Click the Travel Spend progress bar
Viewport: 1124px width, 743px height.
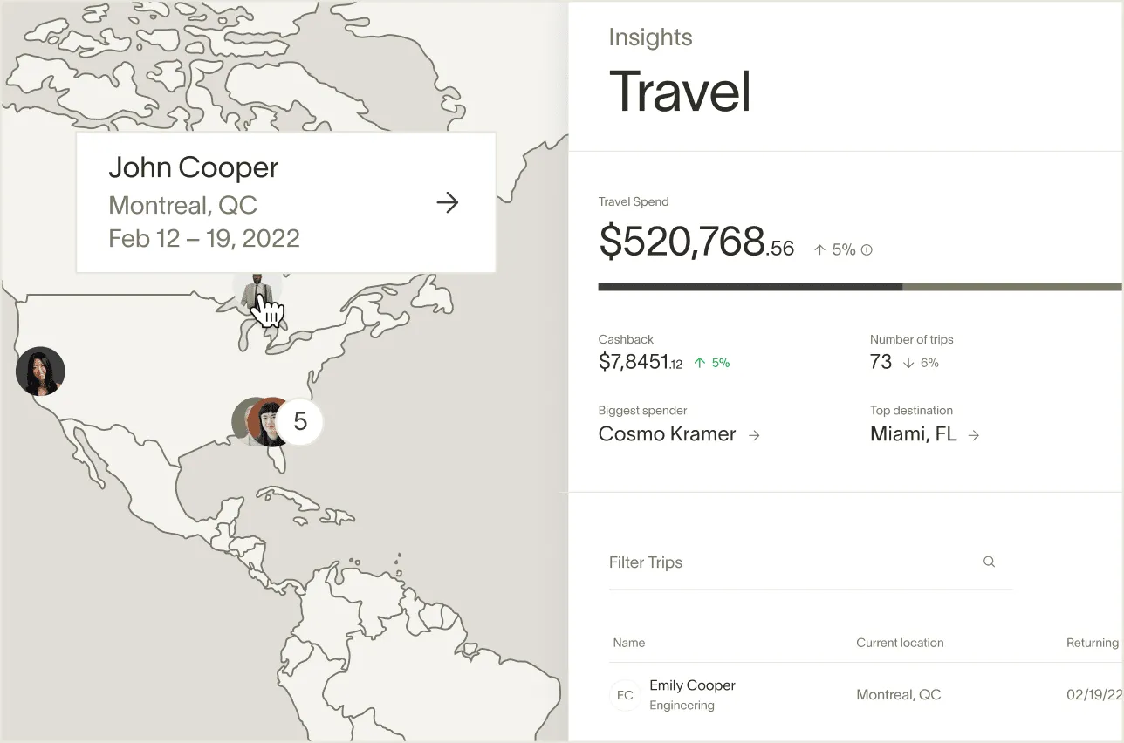(860, 286)
